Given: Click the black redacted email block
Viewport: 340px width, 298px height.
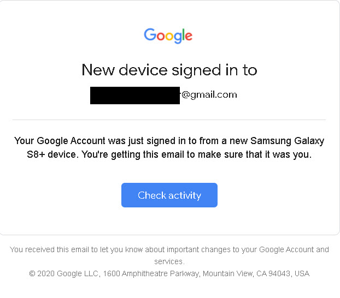Looking at the screenshot, I should tap(134, 95).
